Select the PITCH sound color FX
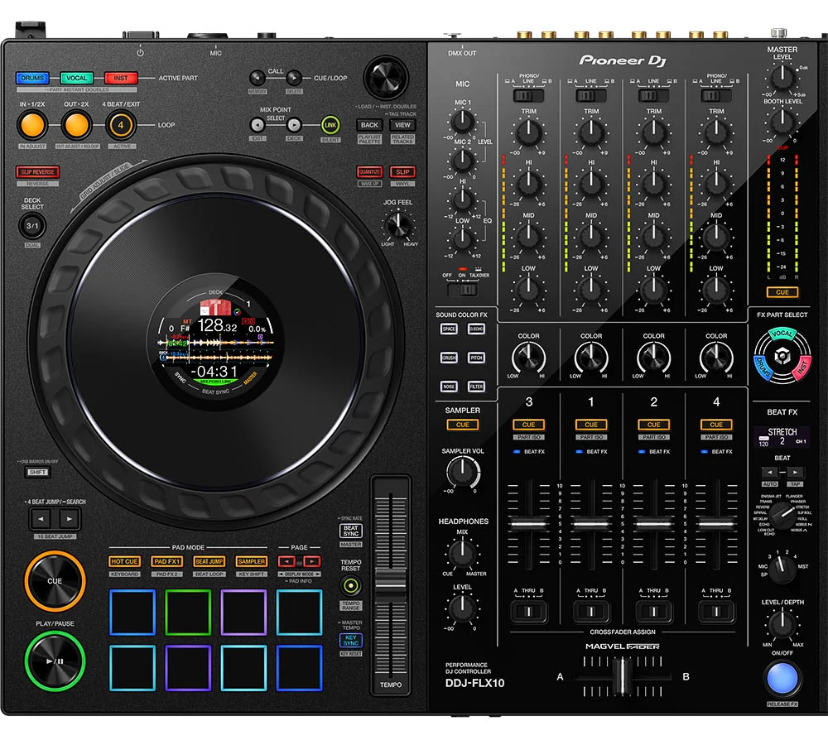 (x=476, y=358)
